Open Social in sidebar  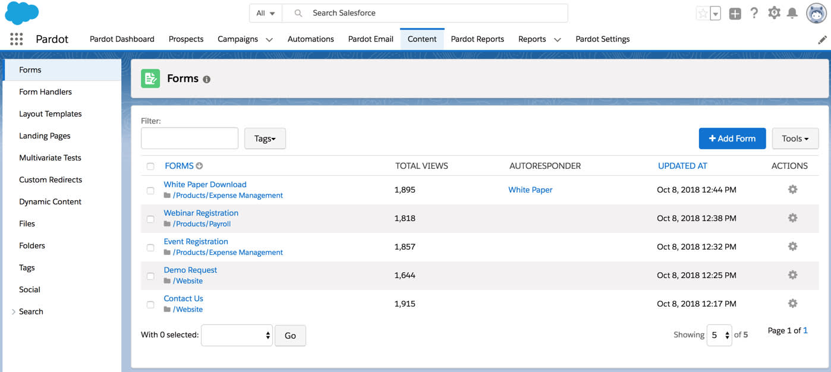coord(30,289)
